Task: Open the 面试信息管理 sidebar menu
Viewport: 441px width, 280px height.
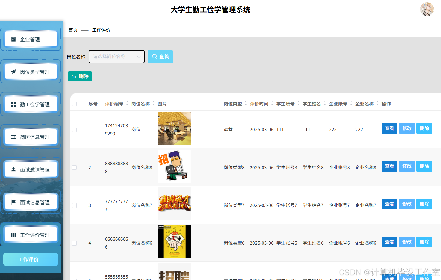Action: 31,202
